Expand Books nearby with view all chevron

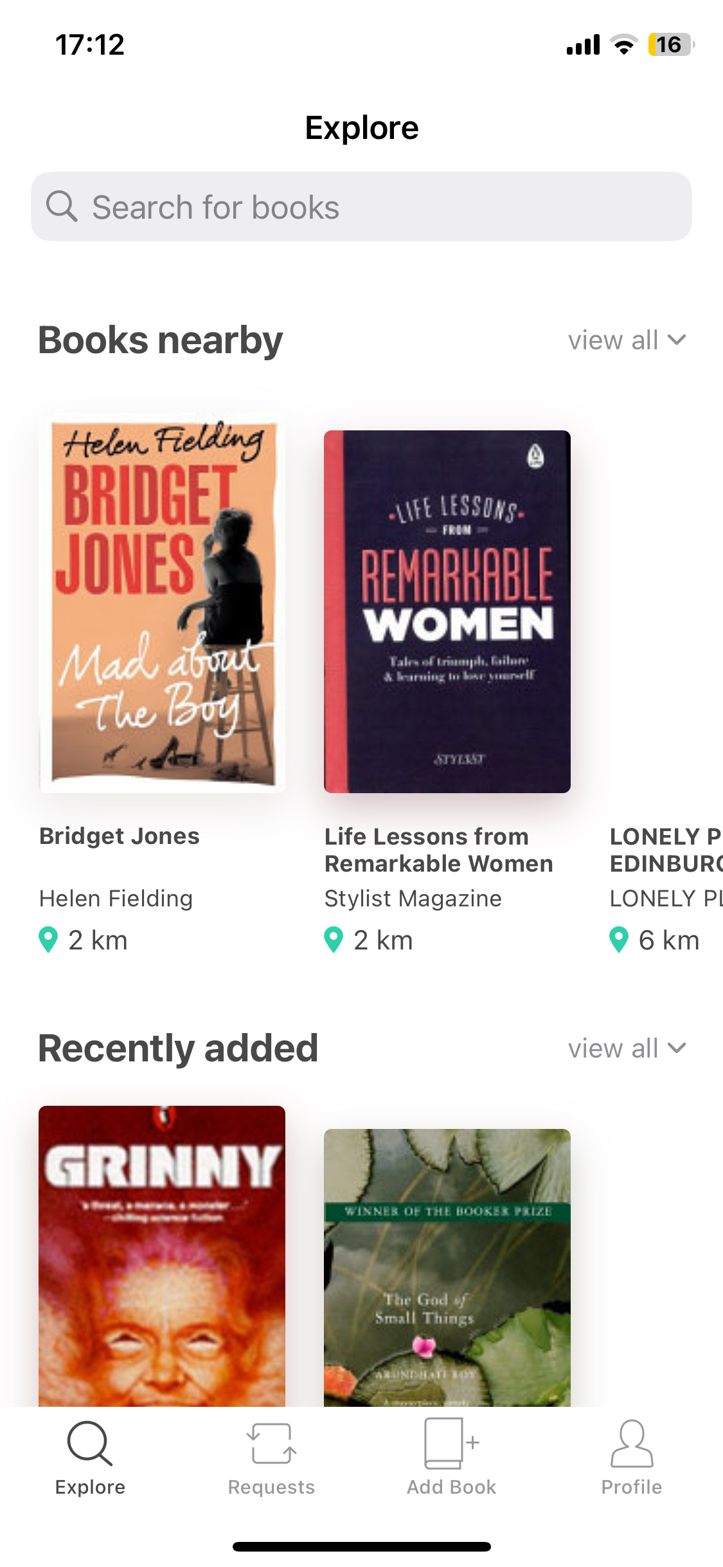click(x=677, y=340)
